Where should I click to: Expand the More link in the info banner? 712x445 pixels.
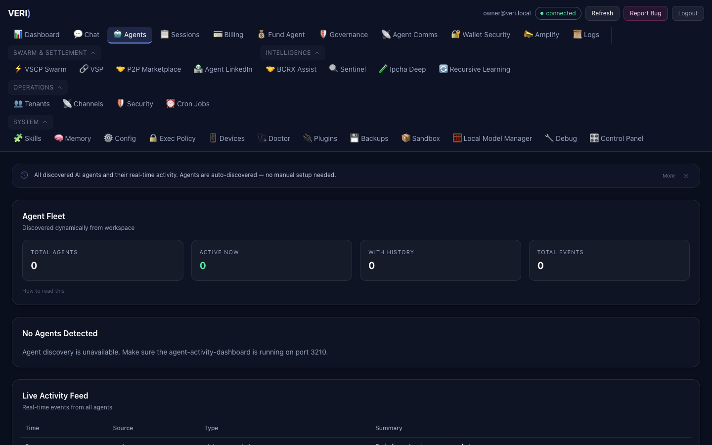(x=668, y=176)
